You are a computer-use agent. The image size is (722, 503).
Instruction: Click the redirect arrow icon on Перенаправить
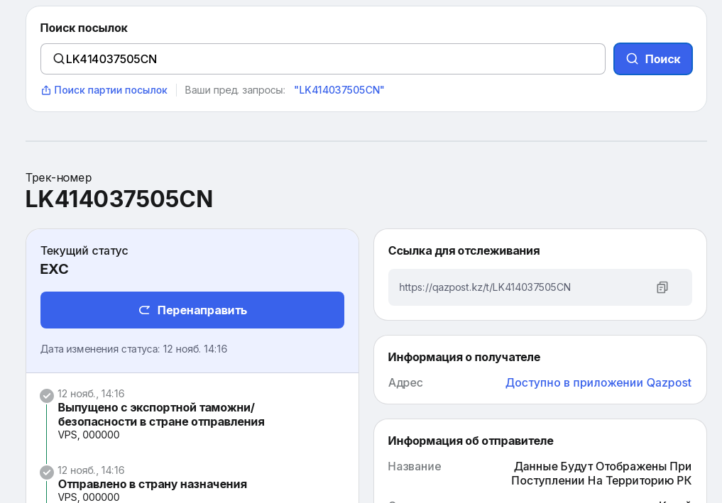tap(144, 310)
